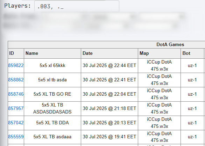The width and height of the screenshot is (205, 146).
Task: Open game ID 858862 link
Action: coord(16,80)
